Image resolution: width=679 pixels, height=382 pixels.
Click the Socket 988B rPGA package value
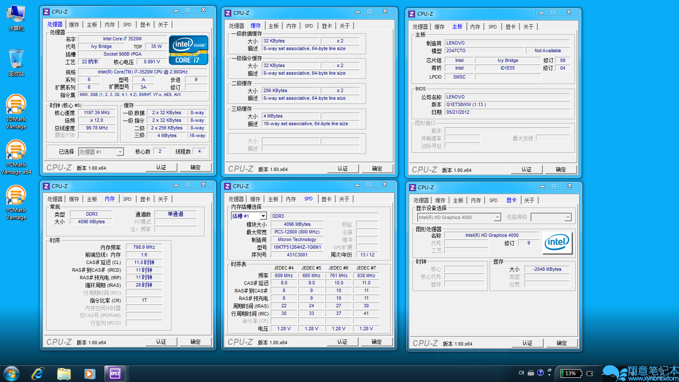(x=122, y=54)
